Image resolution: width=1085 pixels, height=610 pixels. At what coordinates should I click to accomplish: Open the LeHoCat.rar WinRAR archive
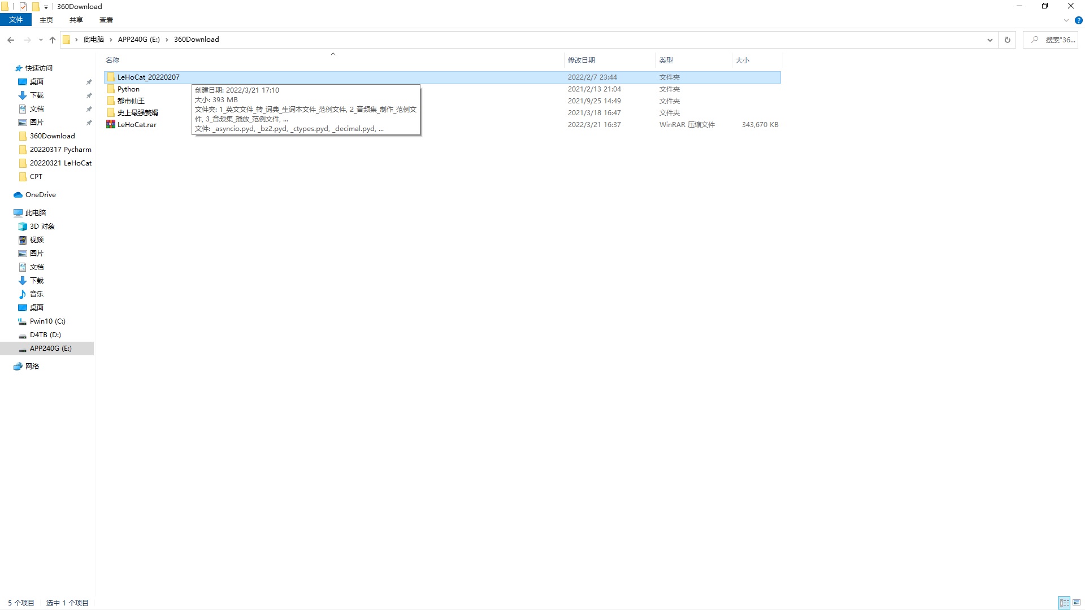click(137, 125)
